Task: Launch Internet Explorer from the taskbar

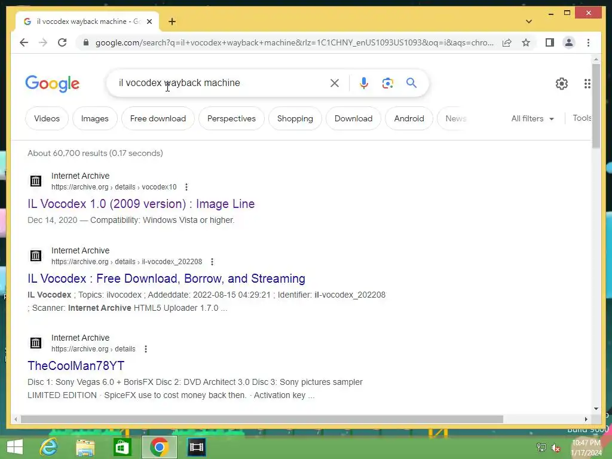Action: 49,447
